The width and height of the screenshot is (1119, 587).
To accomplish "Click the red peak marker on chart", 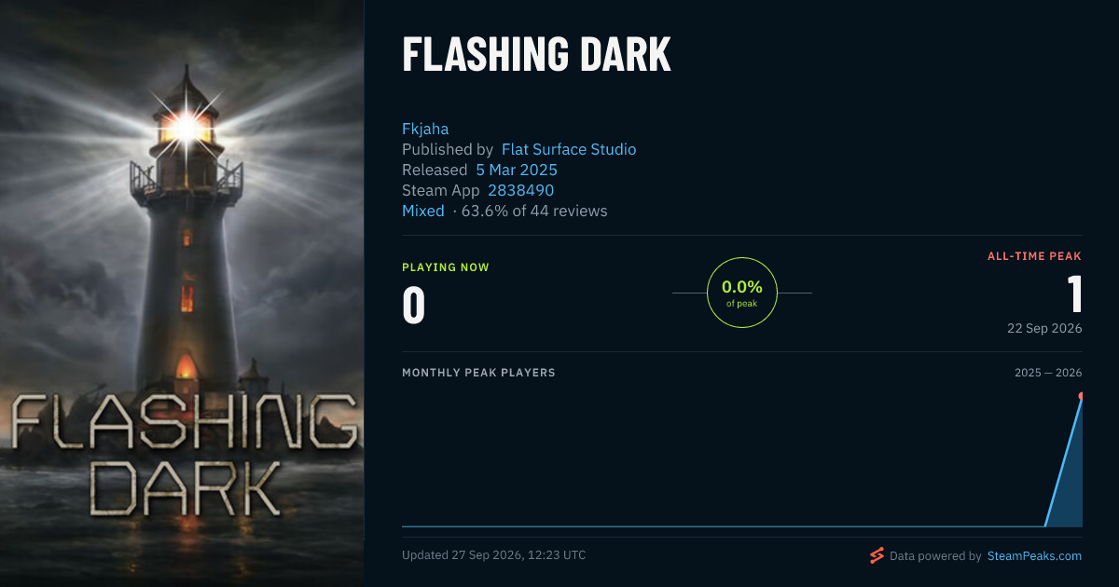I will click(1082, 397).
